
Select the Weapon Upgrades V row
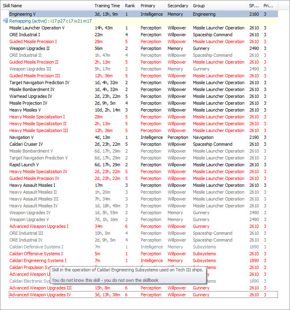point(143,219)
